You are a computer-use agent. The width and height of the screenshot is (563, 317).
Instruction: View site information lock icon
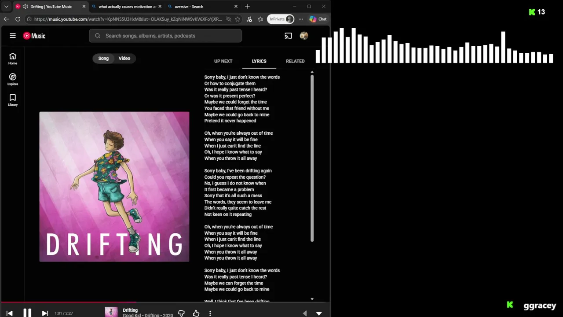[29, 19]
